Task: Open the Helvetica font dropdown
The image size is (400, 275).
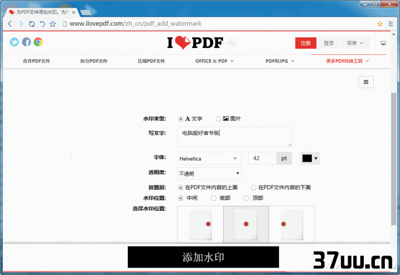Action: point(209,158)
